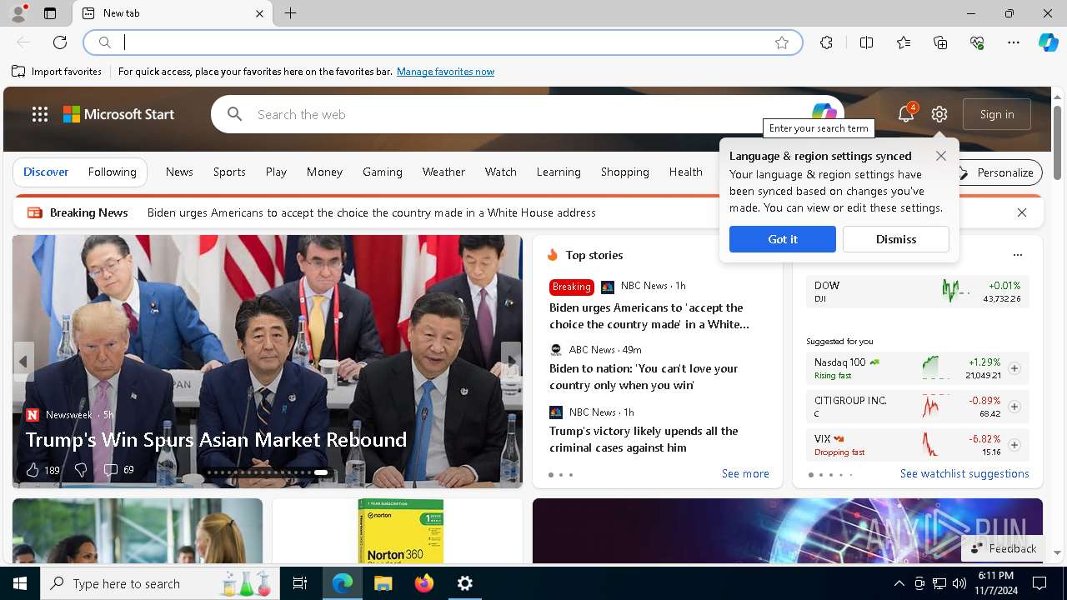
Task: Open a new tab with the plus icon
Action: 290,13
